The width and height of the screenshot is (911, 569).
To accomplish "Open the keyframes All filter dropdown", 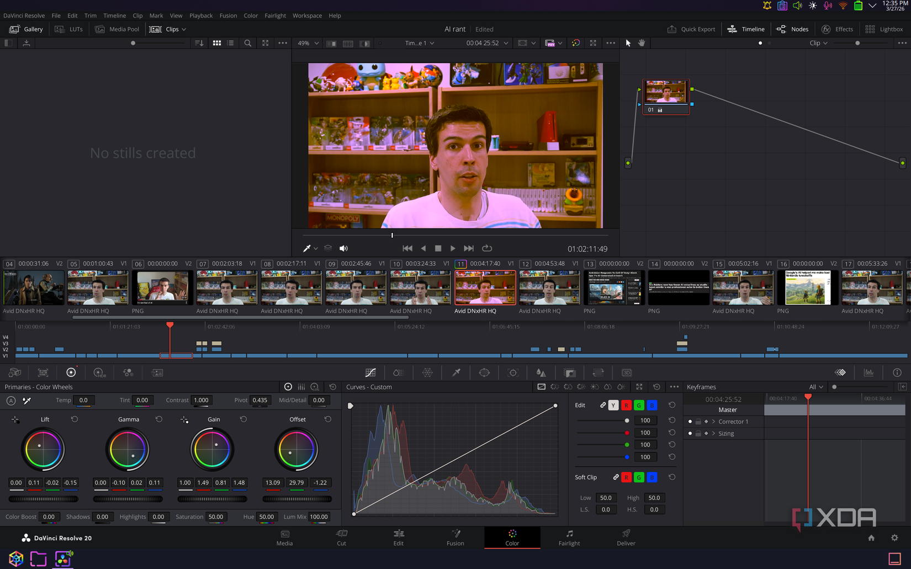I will (x=816, y=387).
